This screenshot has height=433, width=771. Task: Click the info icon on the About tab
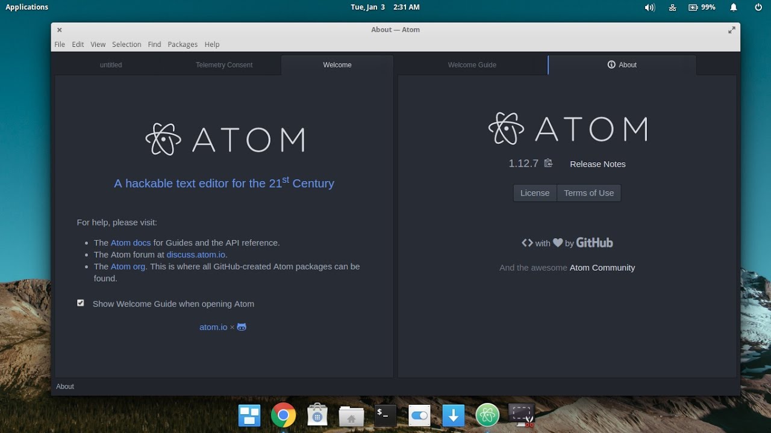tap(611, 65)
